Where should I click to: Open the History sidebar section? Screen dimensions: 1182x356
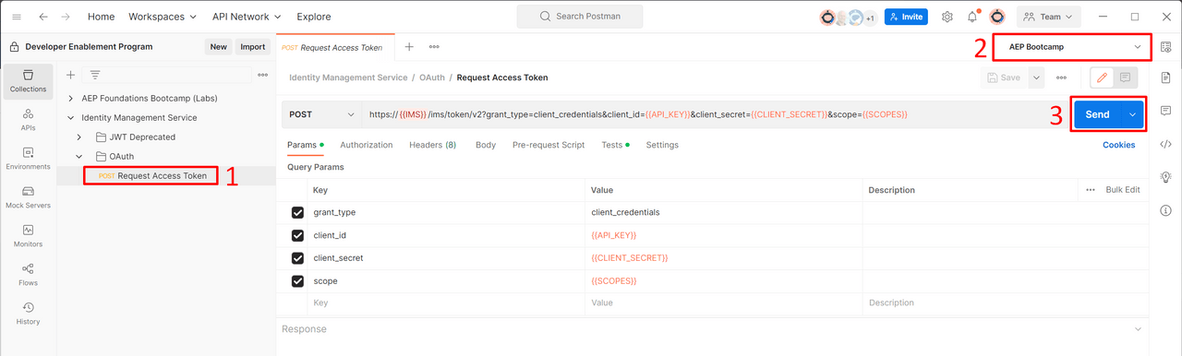point(28,313)
